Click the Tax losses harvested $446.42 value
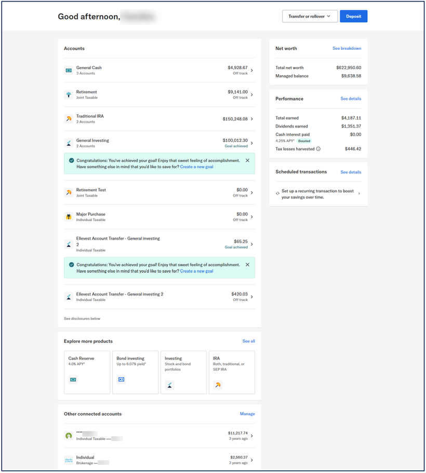 coord(353,148)
